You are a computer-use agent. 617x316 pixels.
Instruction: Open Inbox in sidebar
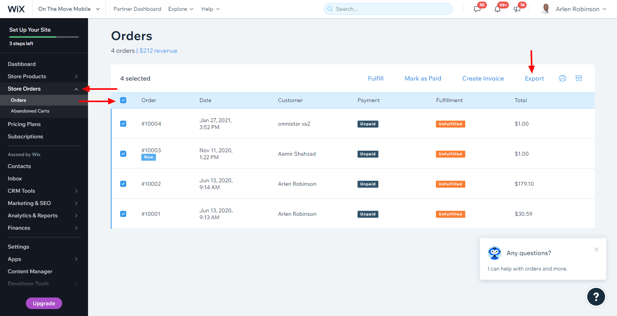15,178
